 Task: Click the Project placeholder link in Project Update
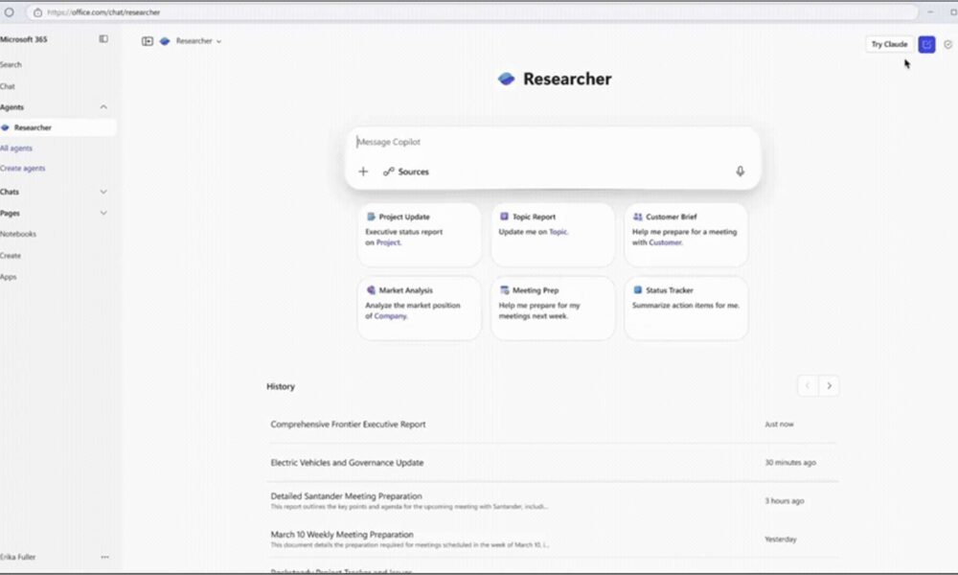coord(388,242)
